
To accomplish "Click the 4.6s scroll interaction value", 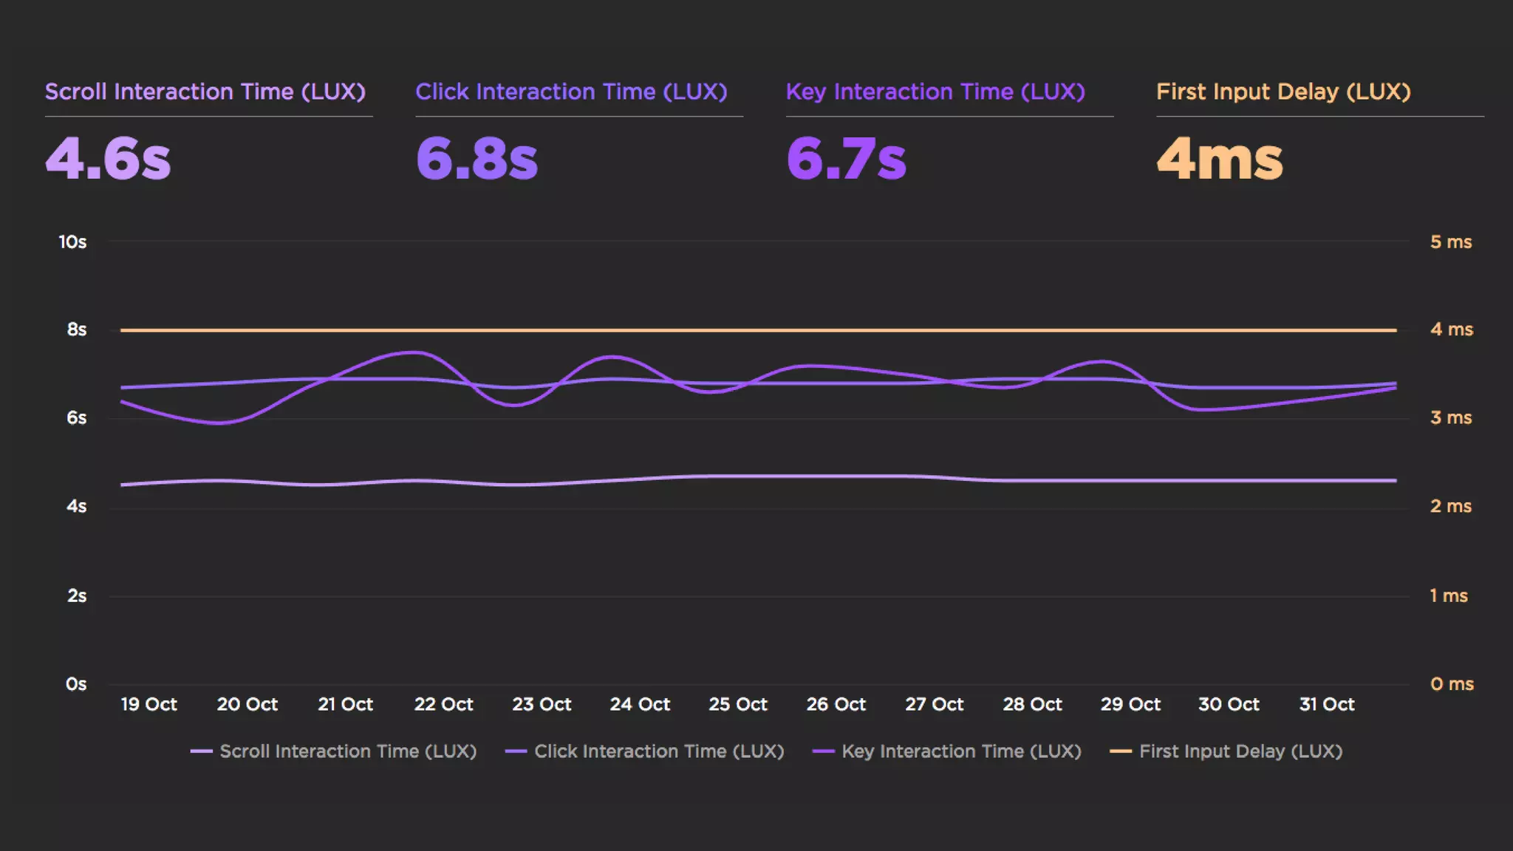I will pyautogui.click(x=108, y=158).
